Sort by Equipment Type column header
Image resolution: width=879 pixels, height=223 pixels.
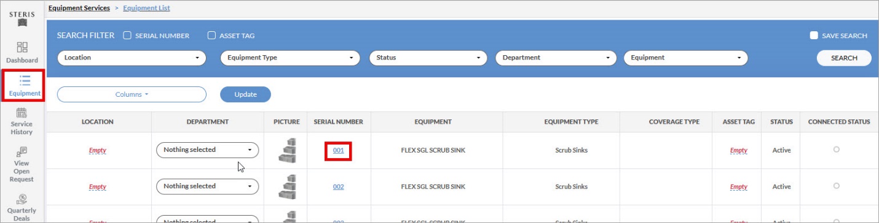[571, 122]
